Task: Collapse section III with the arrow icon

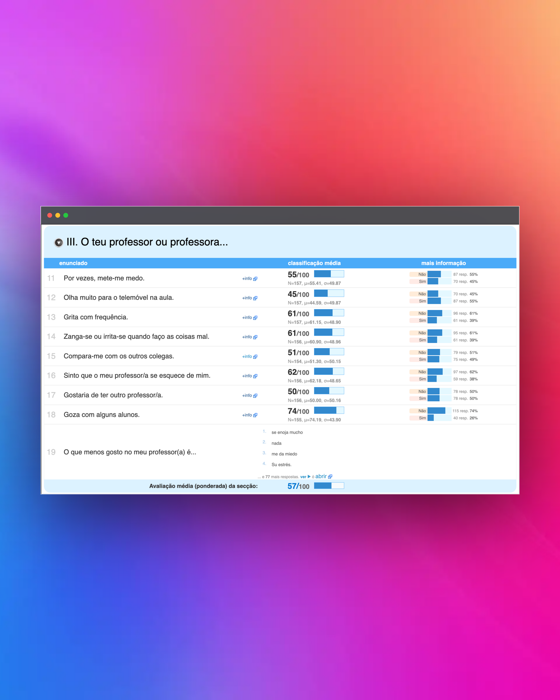Action: pyautogui.click(x=58, y=243)
